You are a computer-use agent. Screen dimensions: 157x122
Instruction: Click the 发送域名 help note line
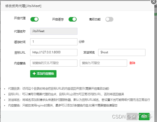coord(79,100)
